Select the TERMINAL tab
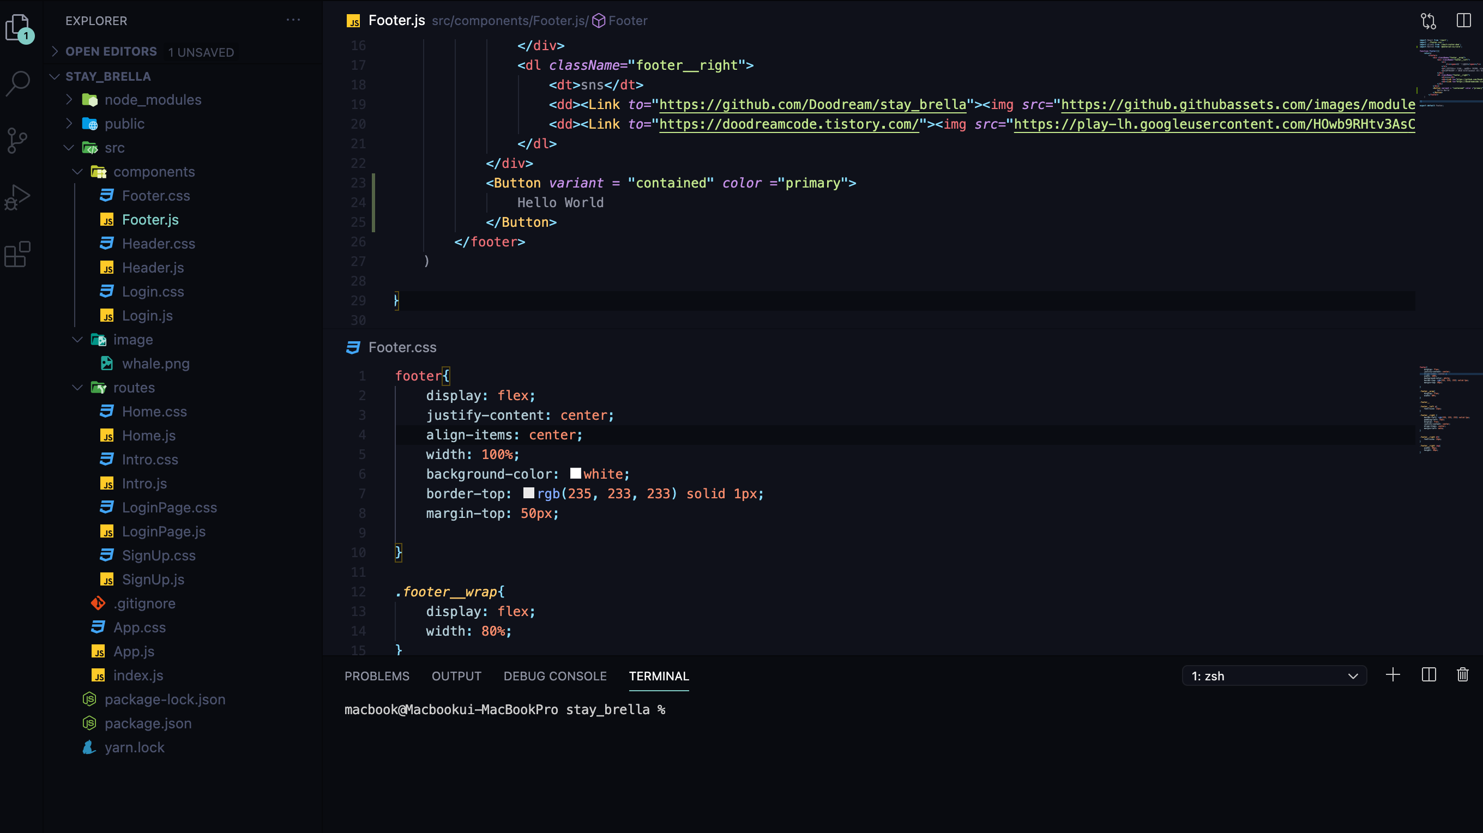This screenshot has height=833, width=1483. coord(659,676)
